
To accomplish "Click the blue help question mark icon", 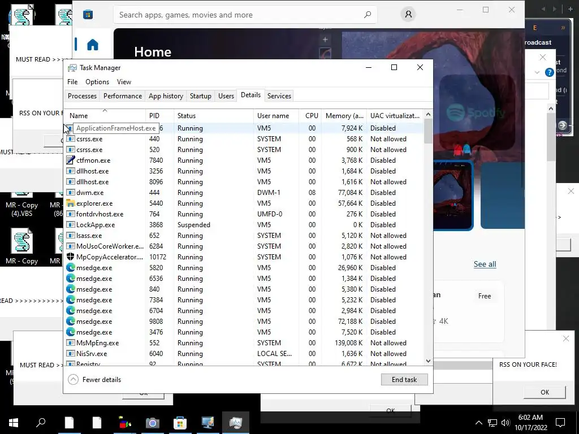I will click(550, 72).
